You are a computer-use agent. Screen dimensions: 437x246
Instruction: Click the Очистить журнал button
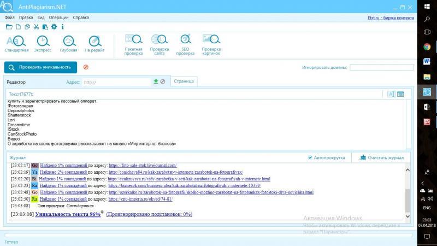(382, 157)
